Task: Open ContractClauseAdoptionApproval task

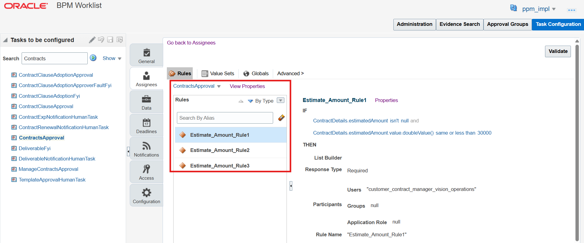Action: pos(56,75)
